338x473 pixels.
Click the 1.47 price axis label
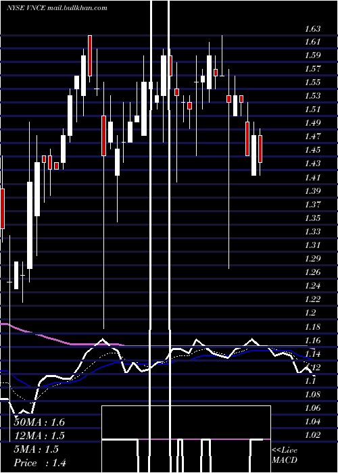[x=312, y=136]
